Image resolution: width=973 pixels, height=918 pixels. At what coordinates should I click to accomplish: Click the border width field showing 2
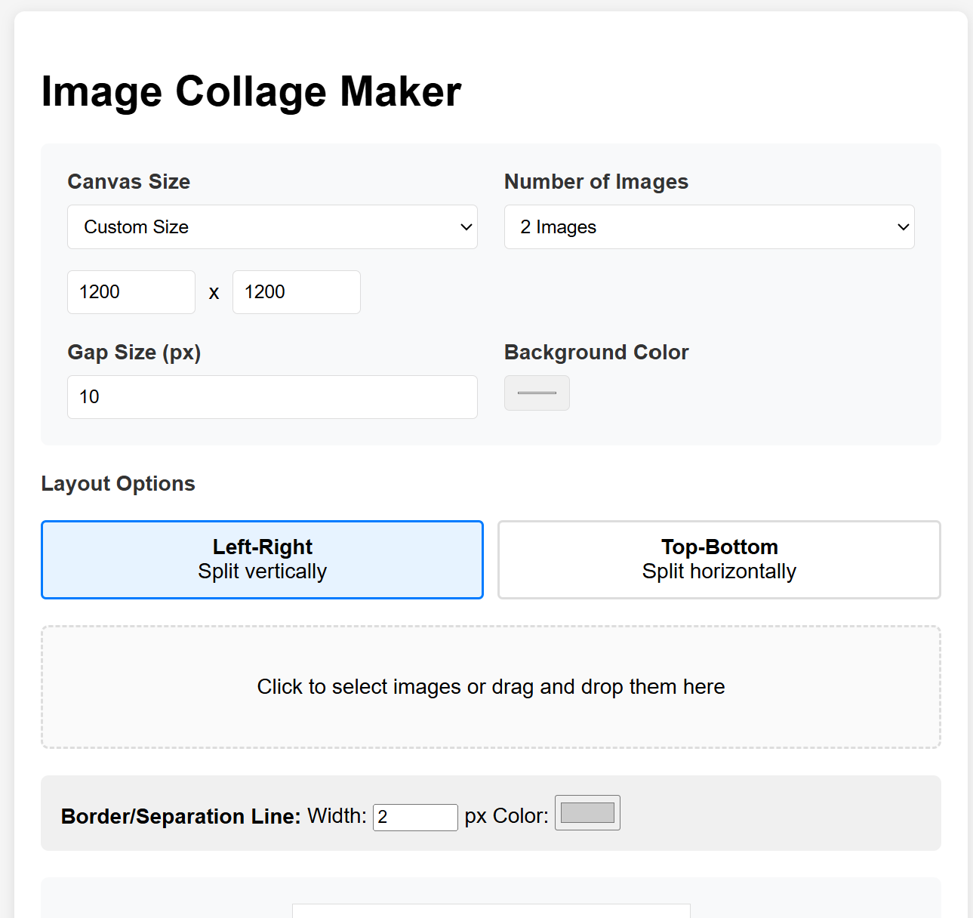(414, 817)
